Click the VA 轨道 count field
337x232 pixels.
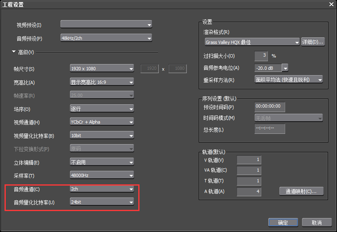point(249,170)
